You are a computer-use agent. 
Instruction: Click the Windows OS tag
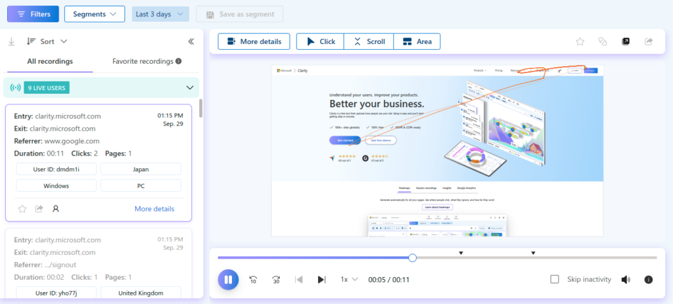(x=57, y=186)
